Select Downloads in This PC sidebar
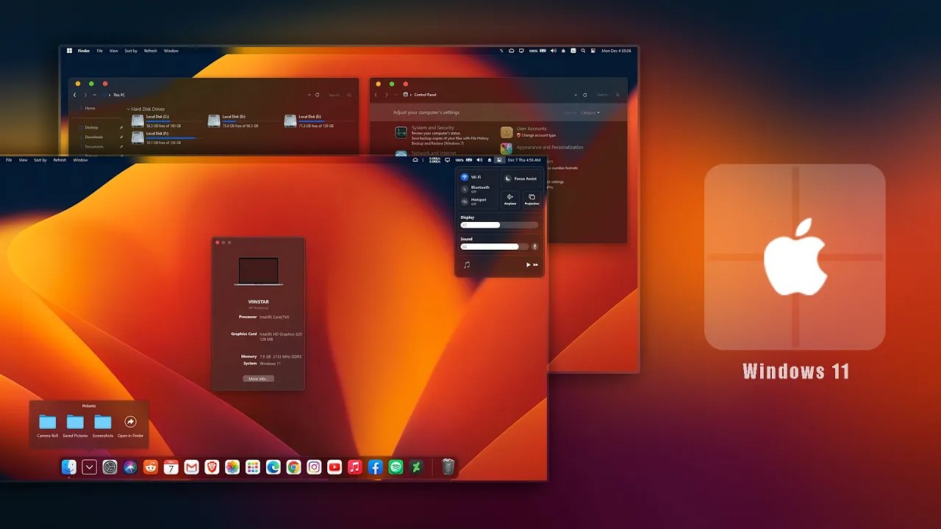The height and width of the screenshot is (529, 941). click(x=93, y=137)
